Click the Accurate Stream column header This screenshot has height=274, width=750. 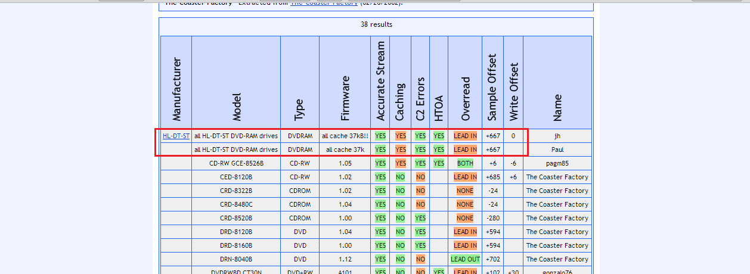point(381,82)
